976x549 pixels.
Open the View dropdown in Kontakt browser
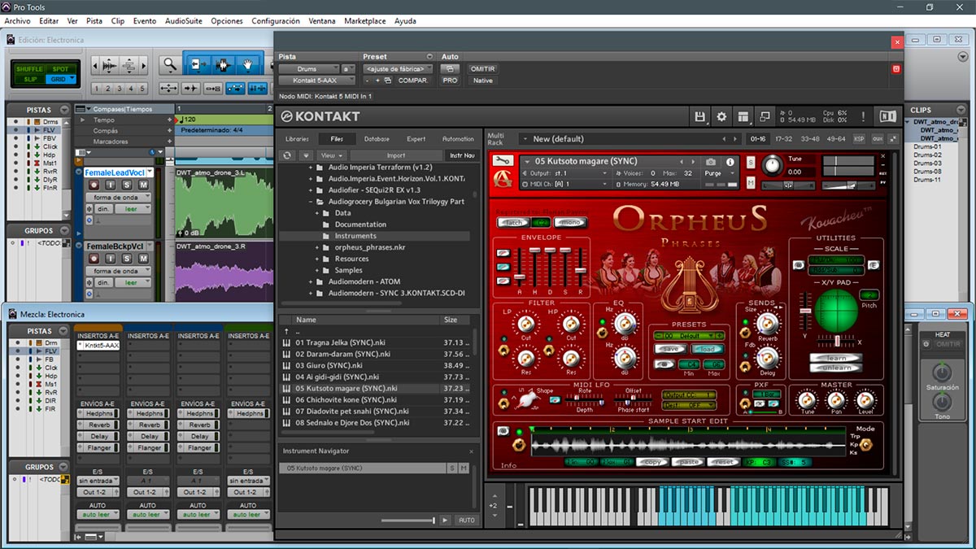[x=332, y=155]
